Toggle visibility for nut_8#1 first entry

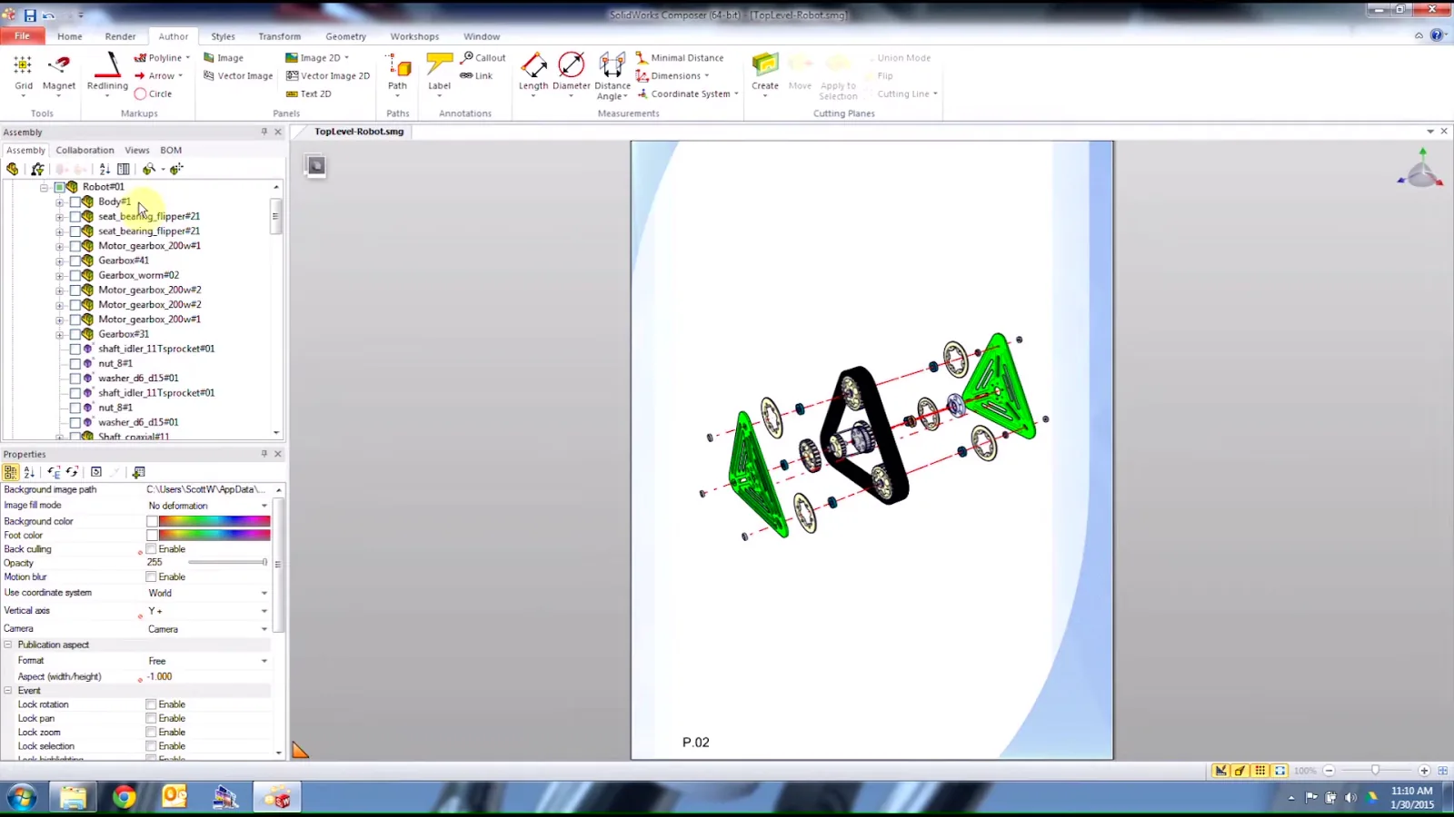tap(75, 363)
